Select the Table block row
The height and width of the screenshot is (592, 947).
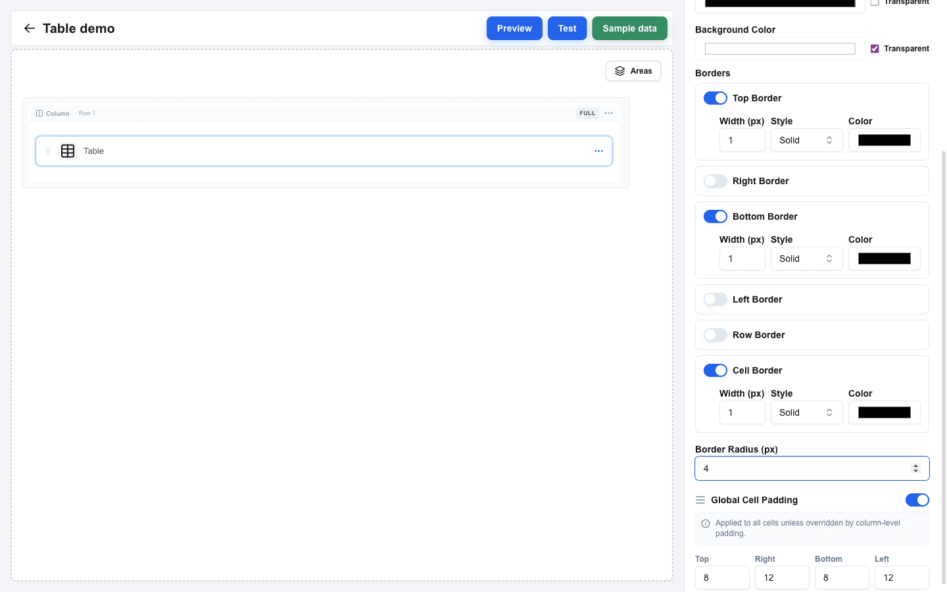pos(324,151)
